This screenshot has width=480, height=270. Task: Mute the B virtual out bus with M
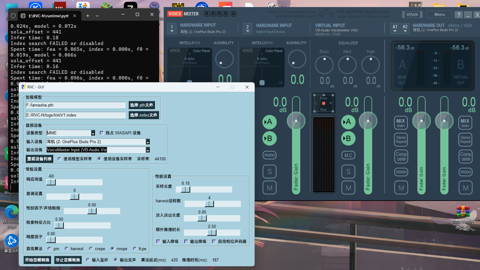[x=465, y=188]
